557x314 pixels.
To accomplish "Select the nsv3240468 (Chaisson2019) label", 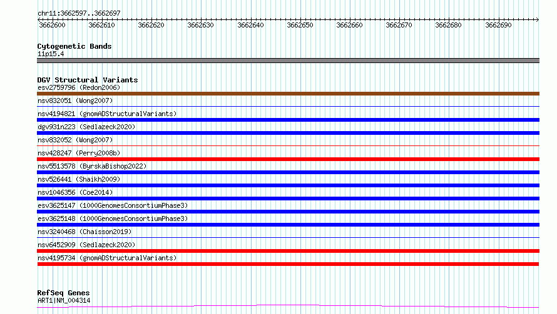I will tap(84, 232).
